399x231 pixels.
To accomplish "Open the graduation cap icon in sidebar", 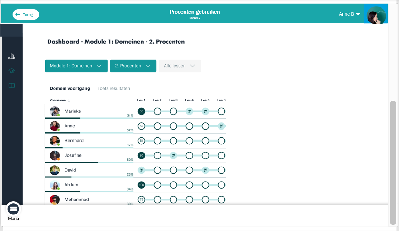I will point(12,71).
